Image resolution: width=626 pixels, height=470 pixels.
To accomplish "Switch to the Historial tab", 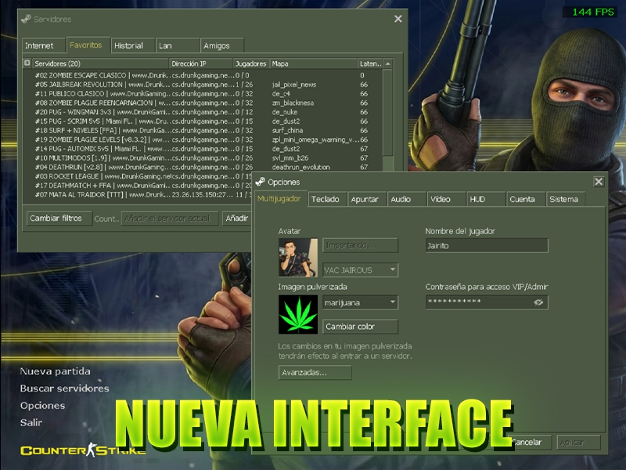I will pos(133,45).
